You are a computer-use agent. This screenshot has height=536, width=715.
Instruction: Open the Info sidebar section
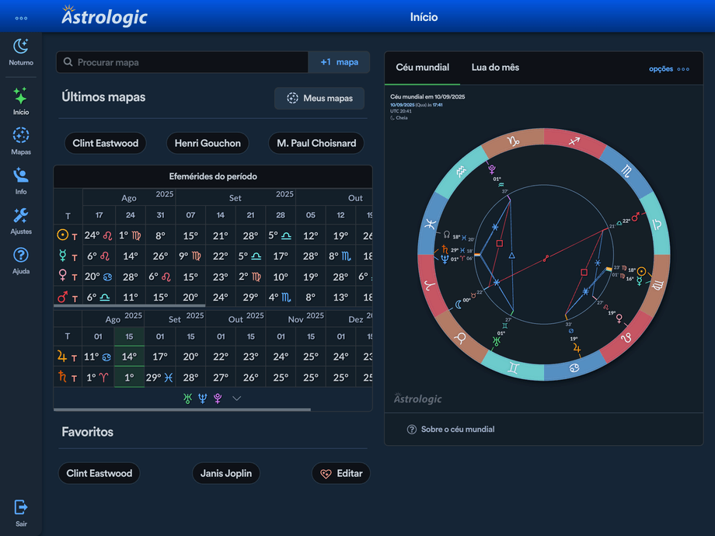pyautogui.click(x=21, y=181)
